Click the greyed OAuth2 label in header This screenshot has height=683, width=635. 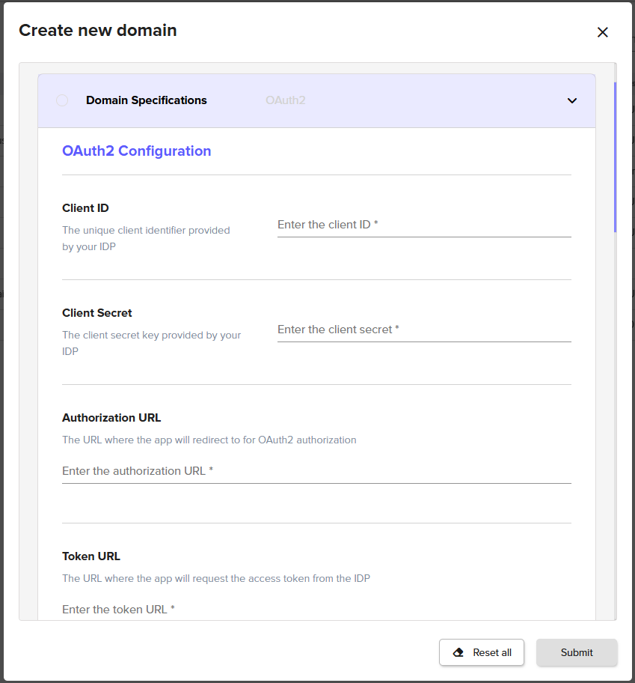pos(285,100)
